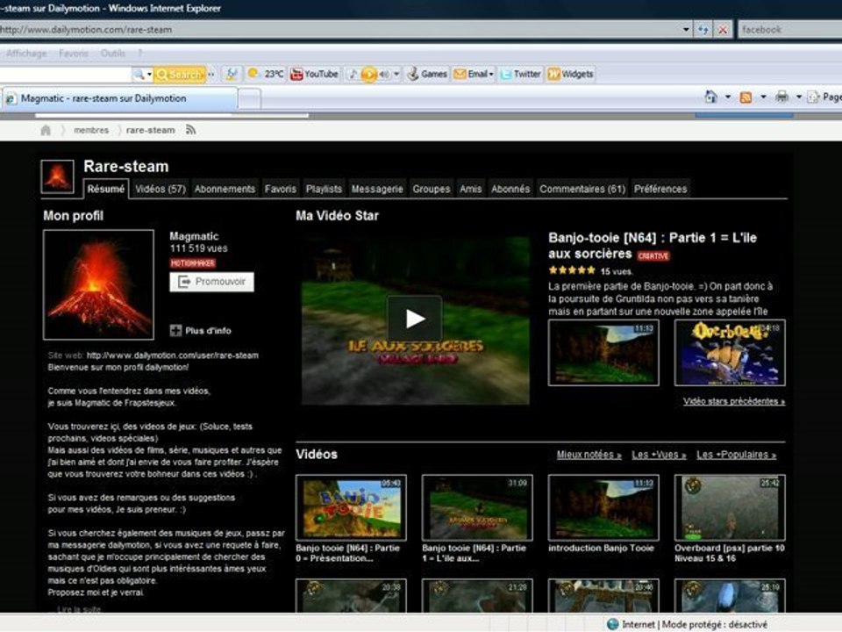The height and width of the screenshot is (632, 842).
Task: Open Banjo-tooie Partie 1 video title
Action: click(652, 246)
